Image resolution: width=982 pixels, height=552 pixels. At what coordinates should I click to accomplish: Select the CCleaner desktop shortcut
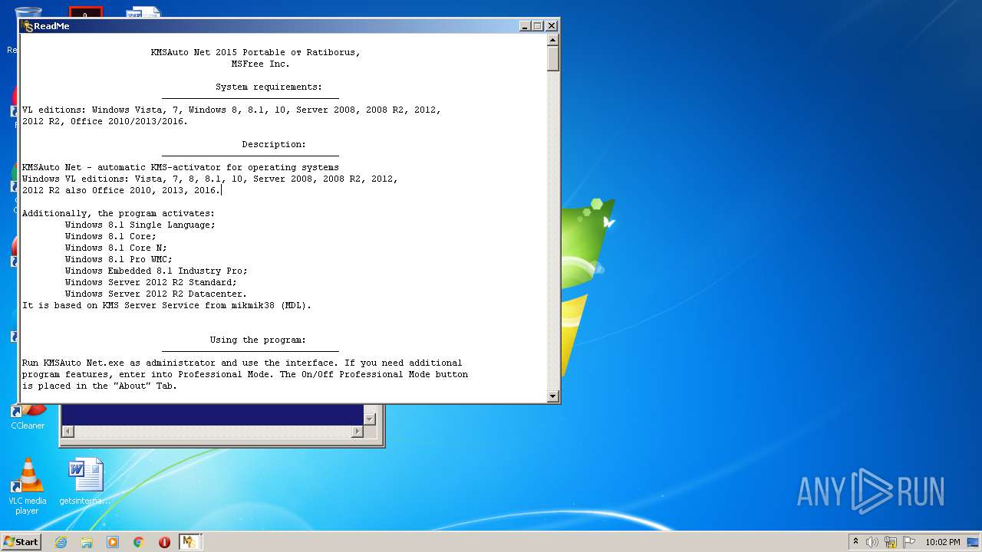pos(28,418)
